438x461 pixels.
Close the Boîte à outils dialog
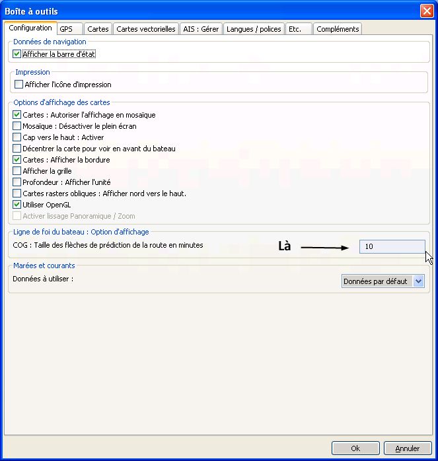[426, 11]
